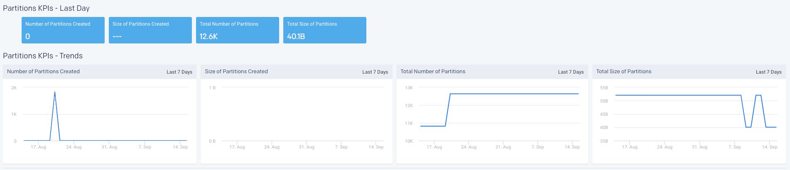Click the 12K axis label in Total Number chart
The width and height of the screenshot is (790, 170).
click(x=409, y=105)
